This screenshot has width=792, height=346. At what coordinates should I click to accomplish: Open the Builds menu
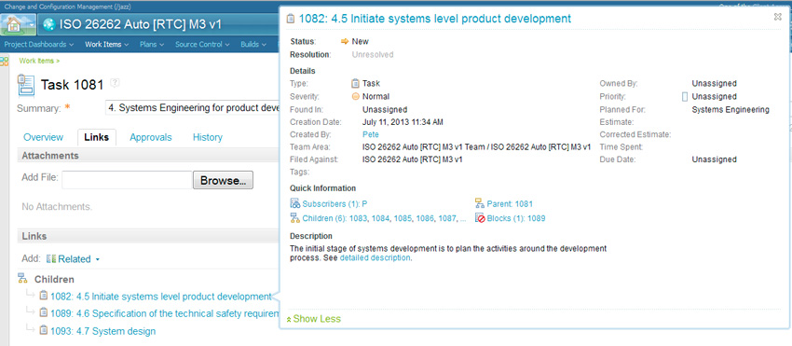(253, 45)
